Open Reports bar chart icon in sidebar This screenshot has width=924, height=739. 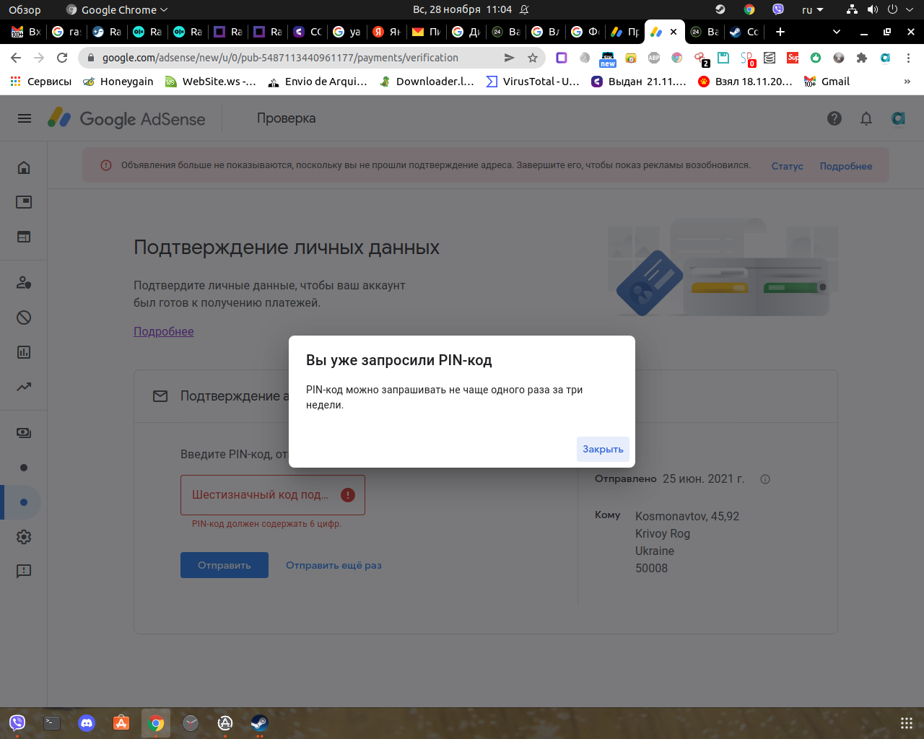tap(24, 352)
